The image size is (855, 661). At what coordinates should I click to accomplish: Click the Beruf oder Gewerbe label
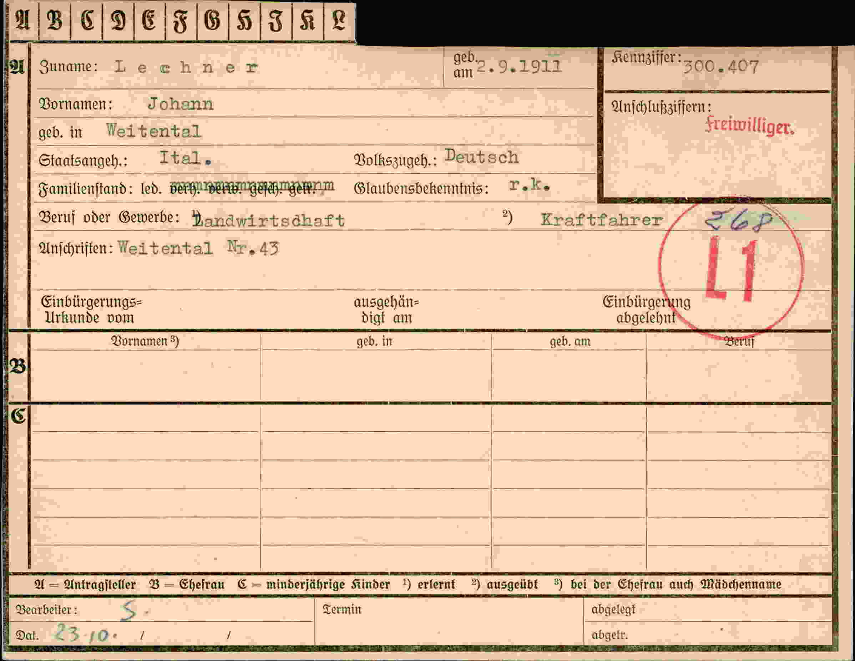coord(109,217)
